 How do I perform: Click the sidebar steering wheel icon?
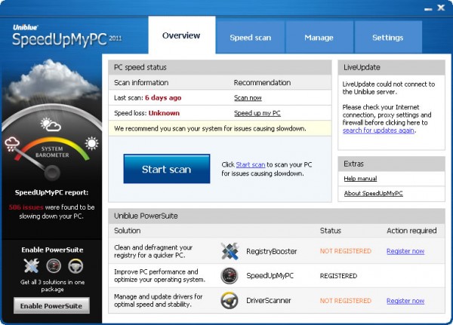(x=75, y=266)
